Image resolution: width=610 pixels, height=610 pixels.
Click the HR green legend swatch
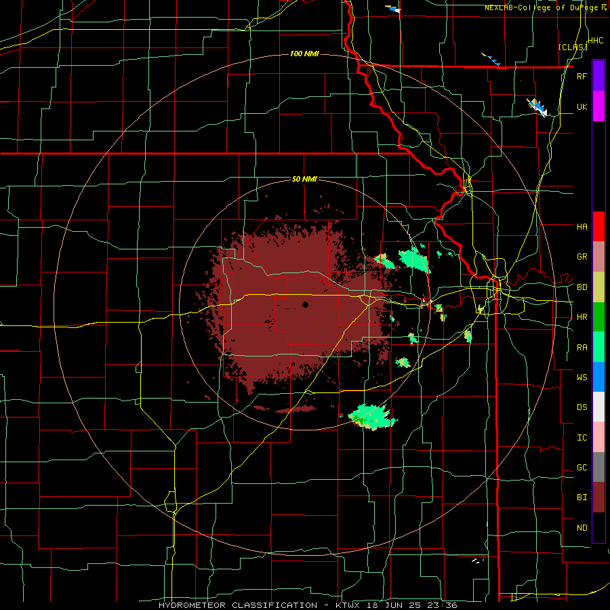[598, 317]
